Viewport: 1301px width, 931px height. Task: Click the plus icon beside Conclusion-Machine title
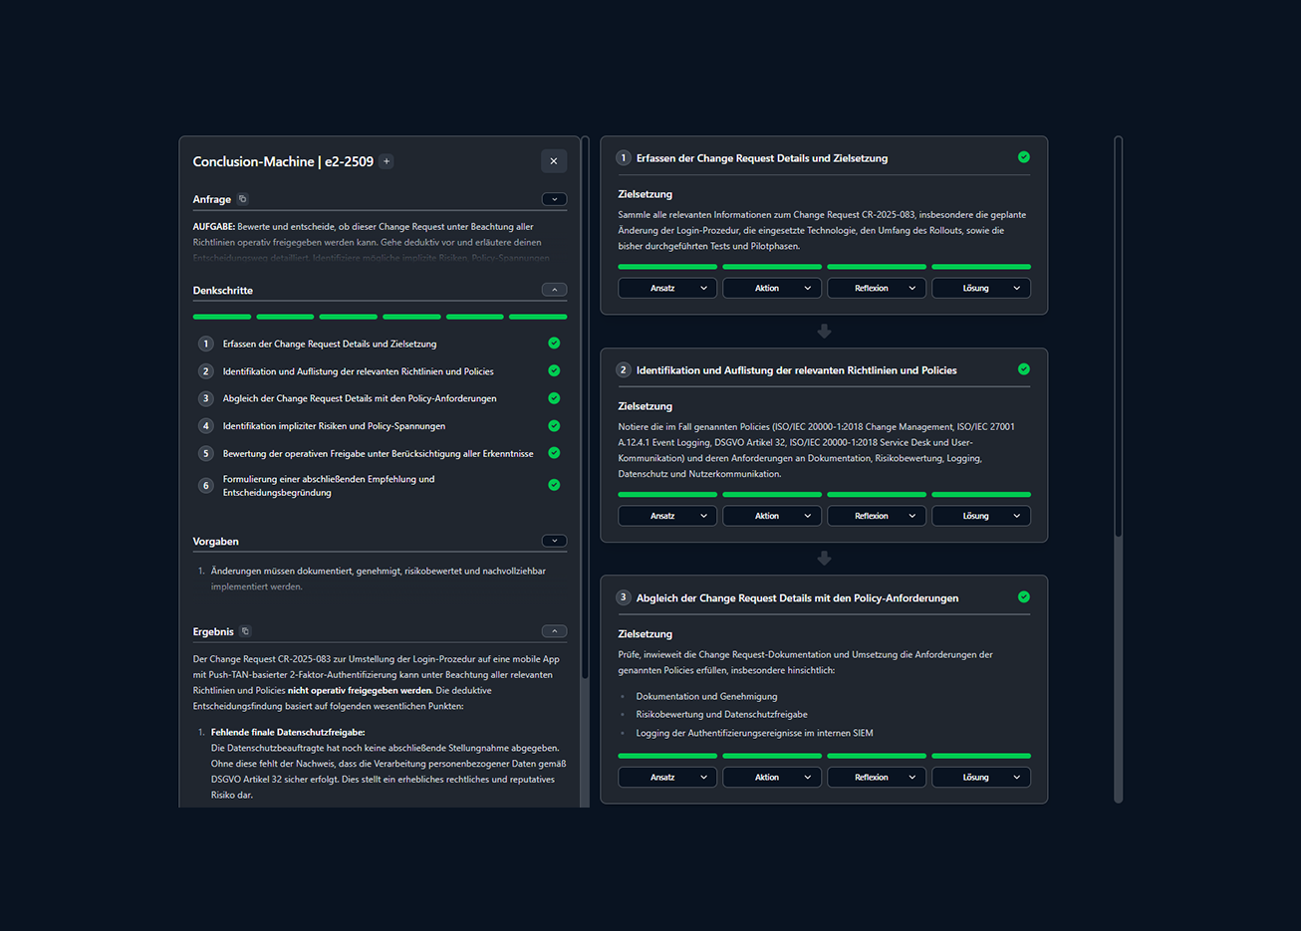pyautogui.click(x=387, y=161)
